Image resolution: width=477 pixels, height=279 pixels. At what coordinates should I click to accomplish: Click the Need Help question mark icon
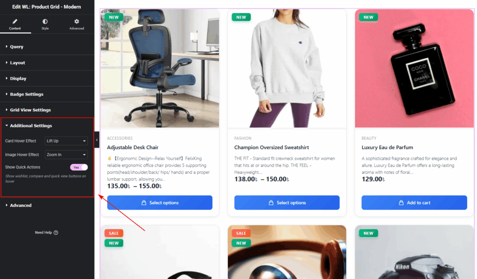click(56, 233)
